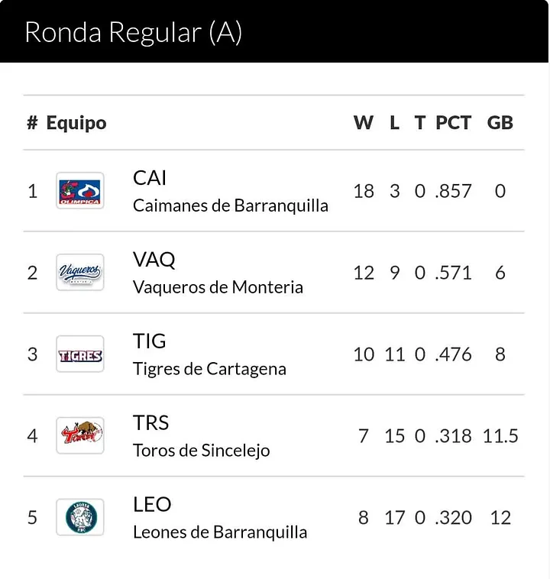The height and width of the screenshot is (579, 550).
Task: Click the Leones de Barranquilla logo
Action: tap(79, 517)
